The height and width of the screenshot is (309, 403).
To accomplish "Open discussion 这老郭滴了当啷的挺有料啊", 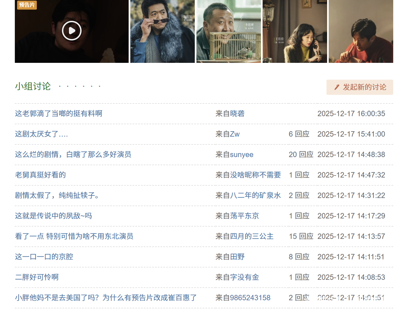I will (58, 114).
